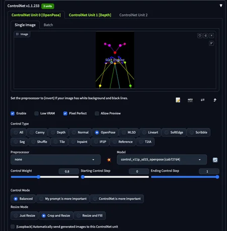Click the Control Weight slider handle
This screenshot has height=231, width=227.
coord(38,177)
